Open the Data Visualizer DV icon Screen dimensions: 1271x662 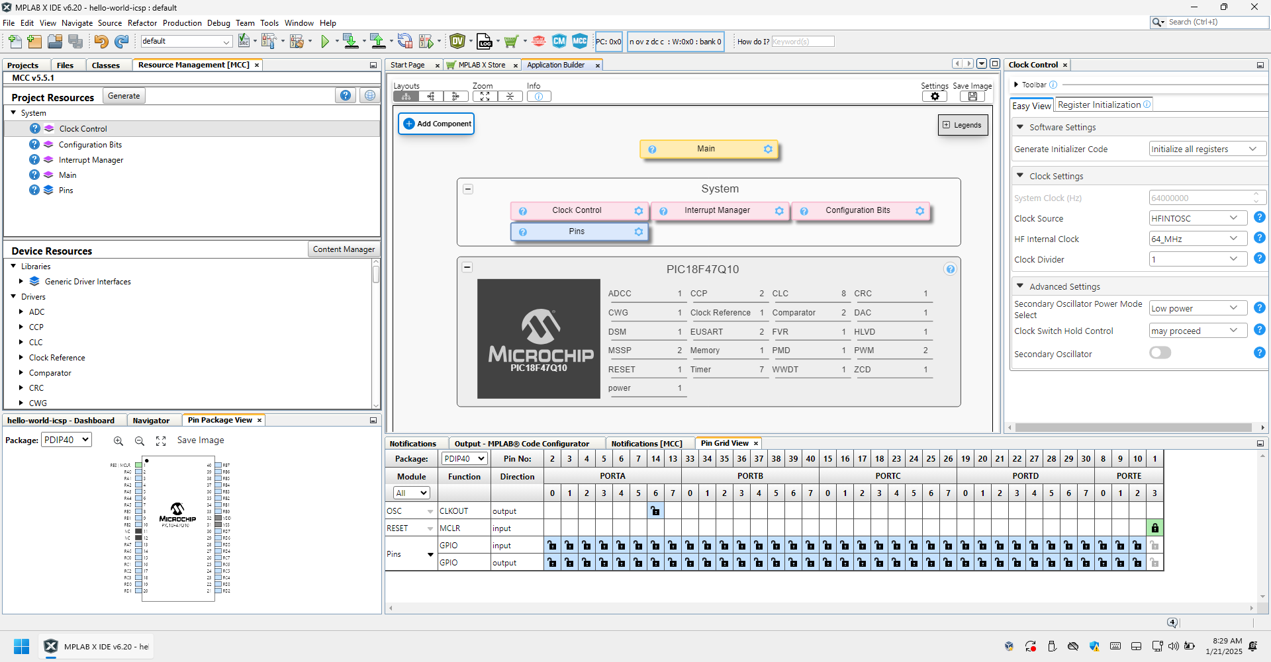(457, 42)
